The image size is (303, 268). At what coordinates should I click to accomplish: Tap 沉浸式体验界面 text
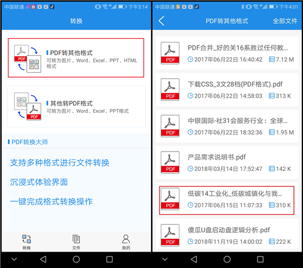tap(39, 182)
